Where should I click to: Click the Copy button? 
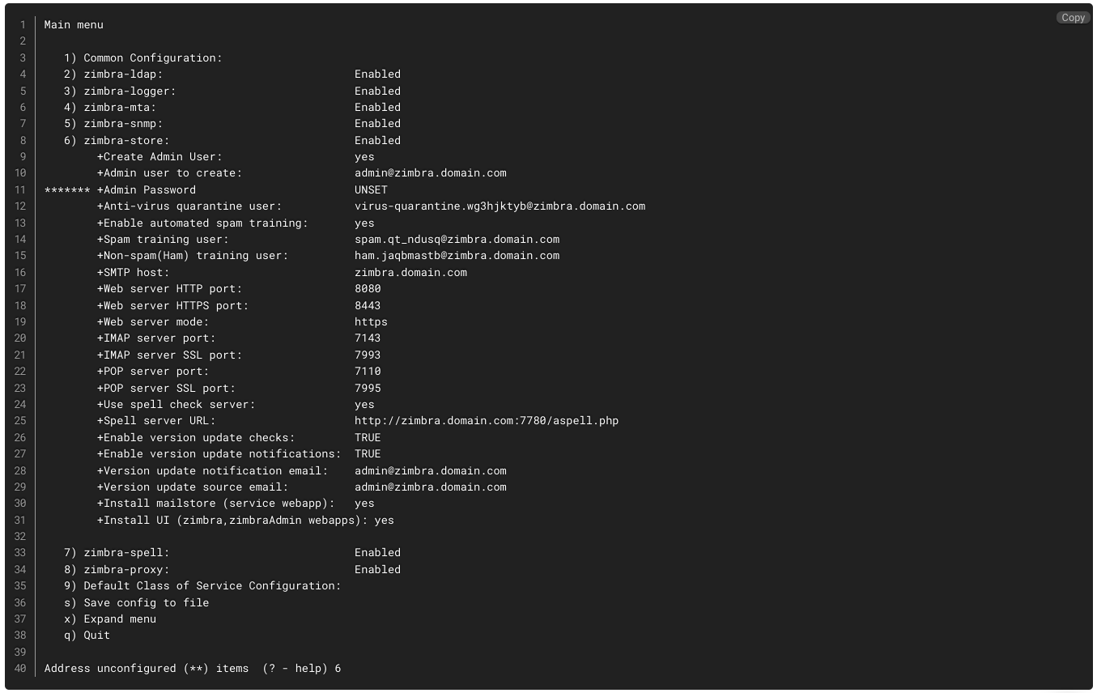[x=1073, y=17]
